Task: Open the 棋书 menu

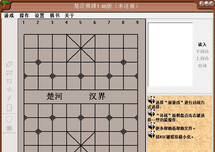Action: pos(55,15)
